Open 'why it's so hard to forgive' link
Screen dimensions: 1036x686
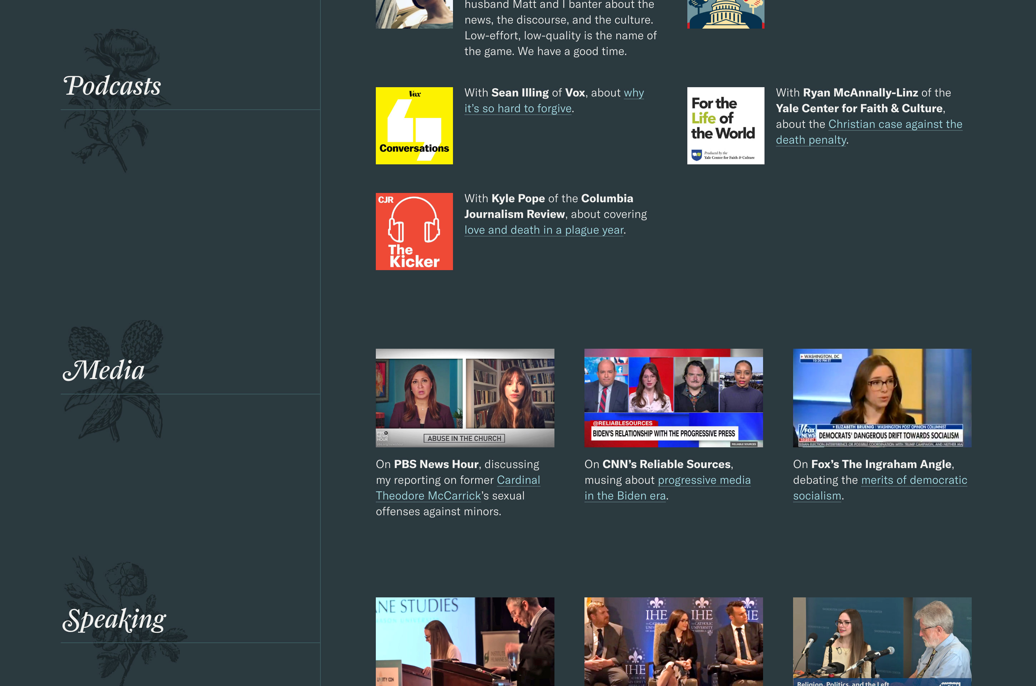point(554,101)
